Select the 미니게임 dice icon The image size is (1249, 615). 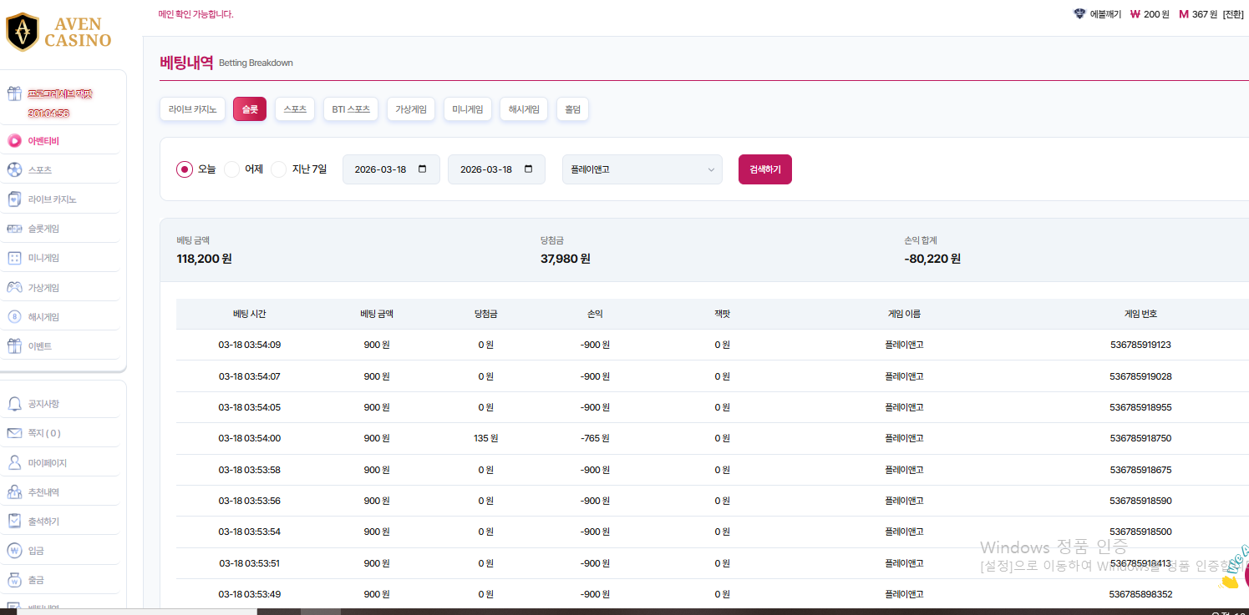tap(14, 258)
